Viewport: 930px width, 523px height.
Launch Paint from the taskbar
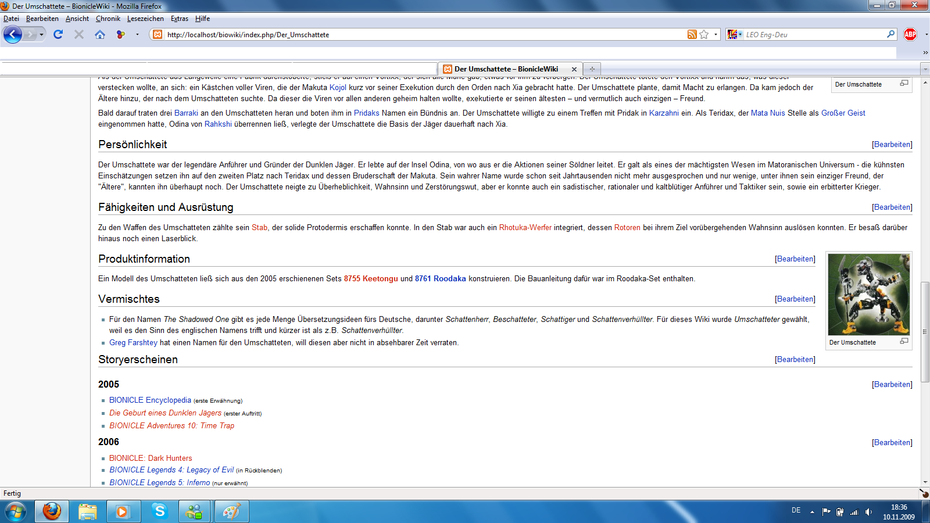coord(231,511)
